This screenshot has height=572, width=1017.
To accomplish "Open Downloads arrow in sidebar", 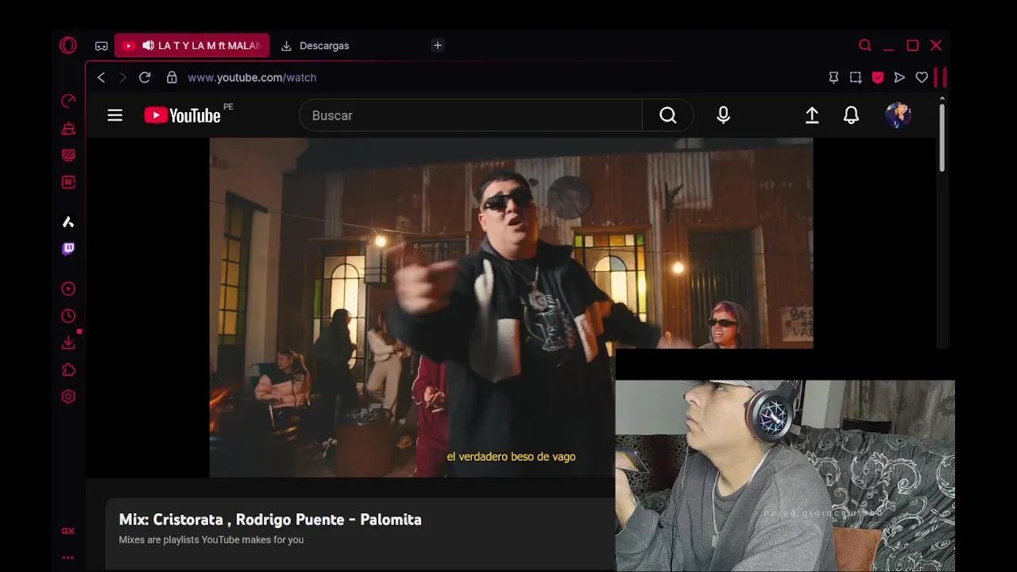I will coord(68,342).
